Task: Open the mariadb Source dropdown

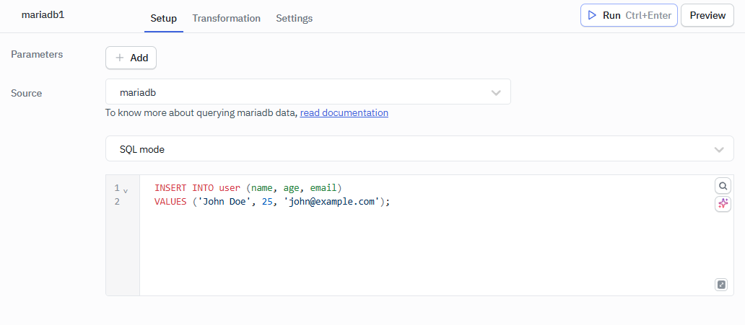Action: coord(308,92)
